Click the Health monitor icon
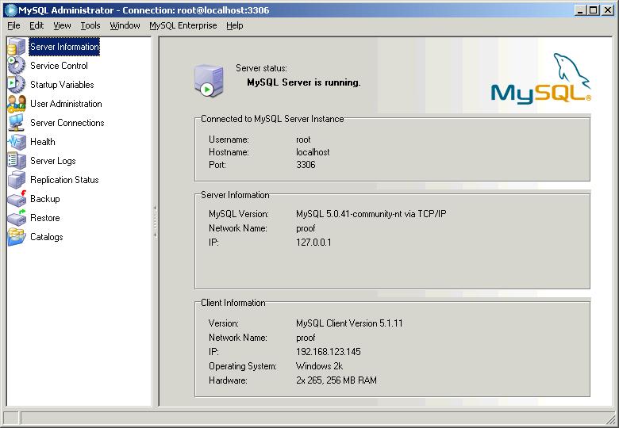 (17, 142)
